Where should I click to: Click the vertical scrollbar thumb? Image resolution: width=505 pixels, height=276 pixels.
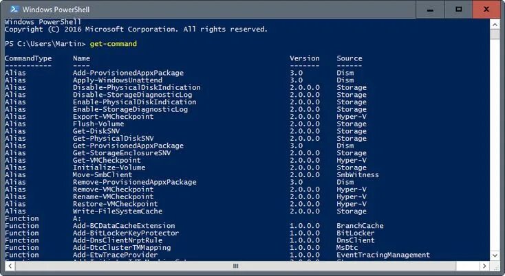[x=495, y=34]
